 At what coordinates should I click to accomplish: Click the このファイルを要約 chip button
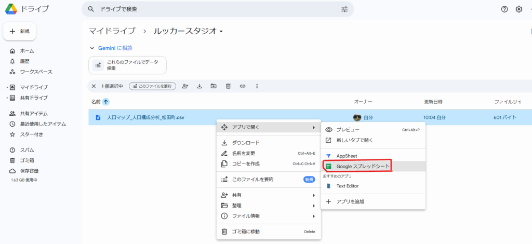pyautogui.click(x=152, y=86)
